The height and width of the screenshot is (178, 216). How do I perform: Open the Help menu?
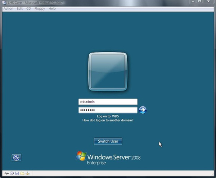(52, 9)
